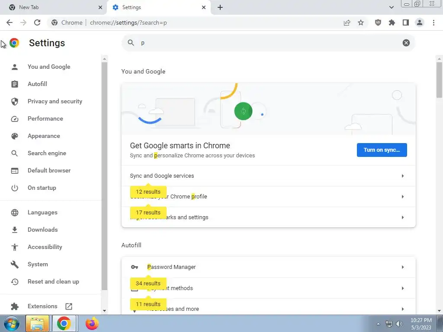443x332 pixels.
Task: Expand Payment methods row arrow
Action: coord(403,288)
